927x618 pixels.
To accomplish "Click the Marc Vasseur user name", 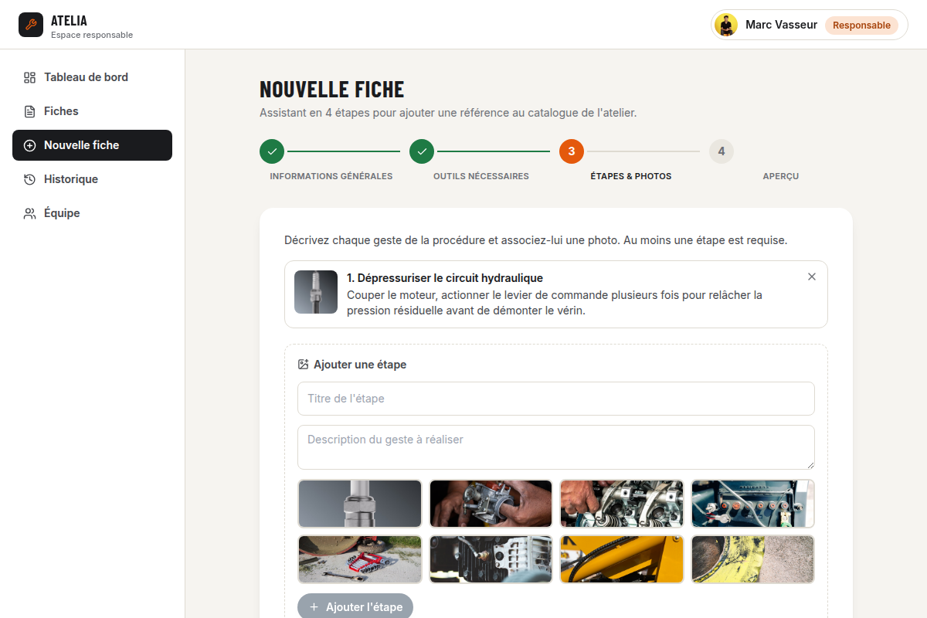I will point(781,25).
